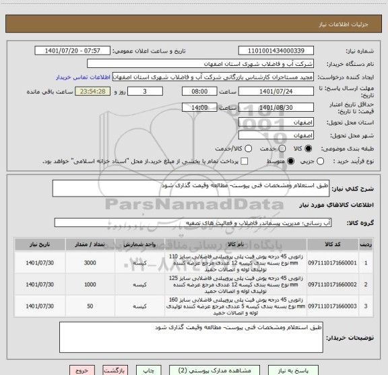Click the delivery city اصفهان field

[276, 135]
